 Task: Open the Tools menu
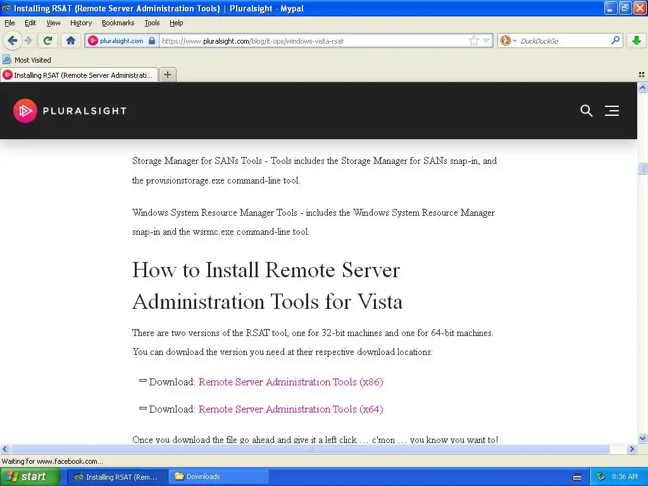[152, 23]
